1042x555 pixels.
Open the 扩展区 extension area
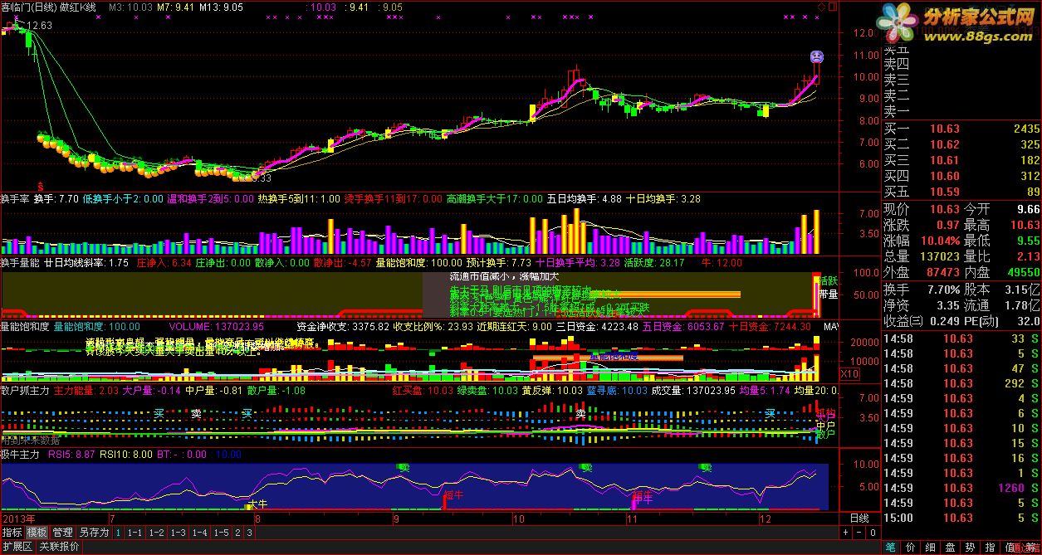(17, 547)
